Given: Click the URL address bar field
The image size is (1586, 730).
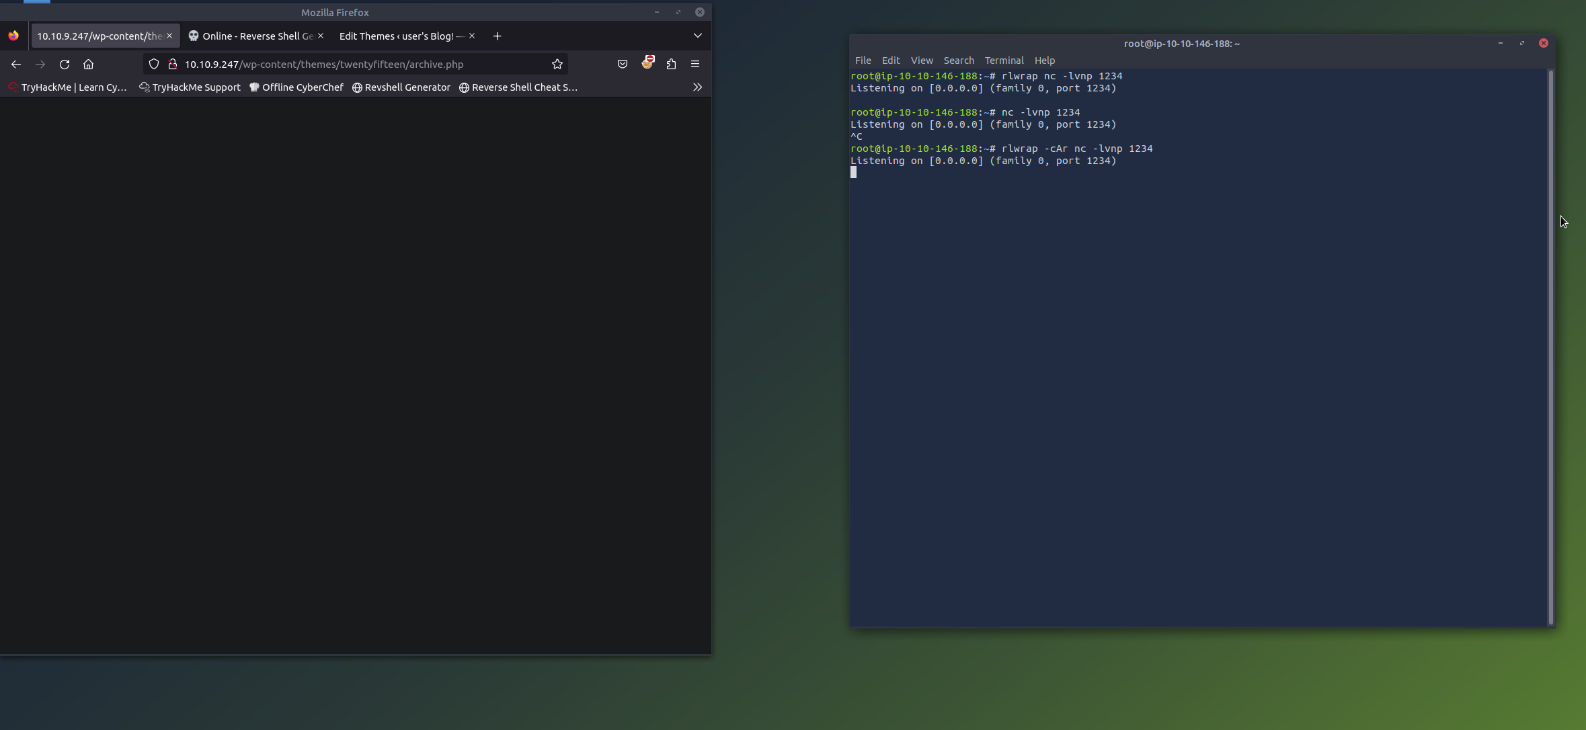Looking at the screenshot, I should [x=363, y=65].
